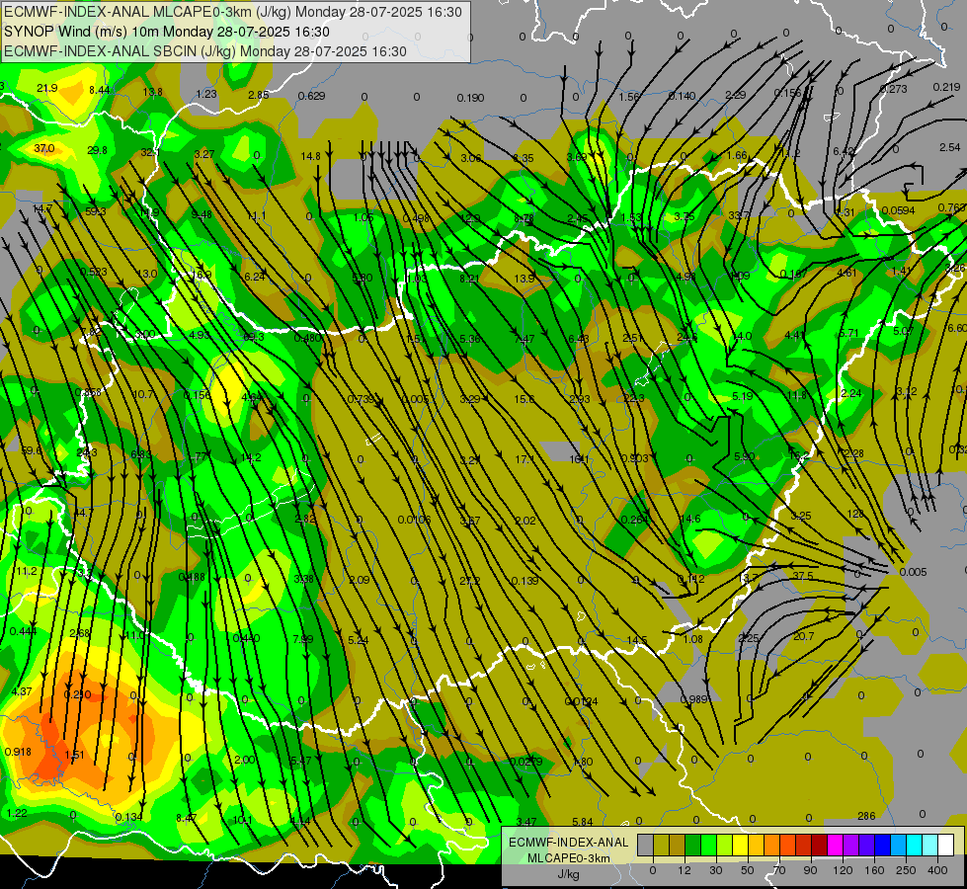Click the map value '37.5'
This screenshot has width=967, height=889.
tap(802, 576)
